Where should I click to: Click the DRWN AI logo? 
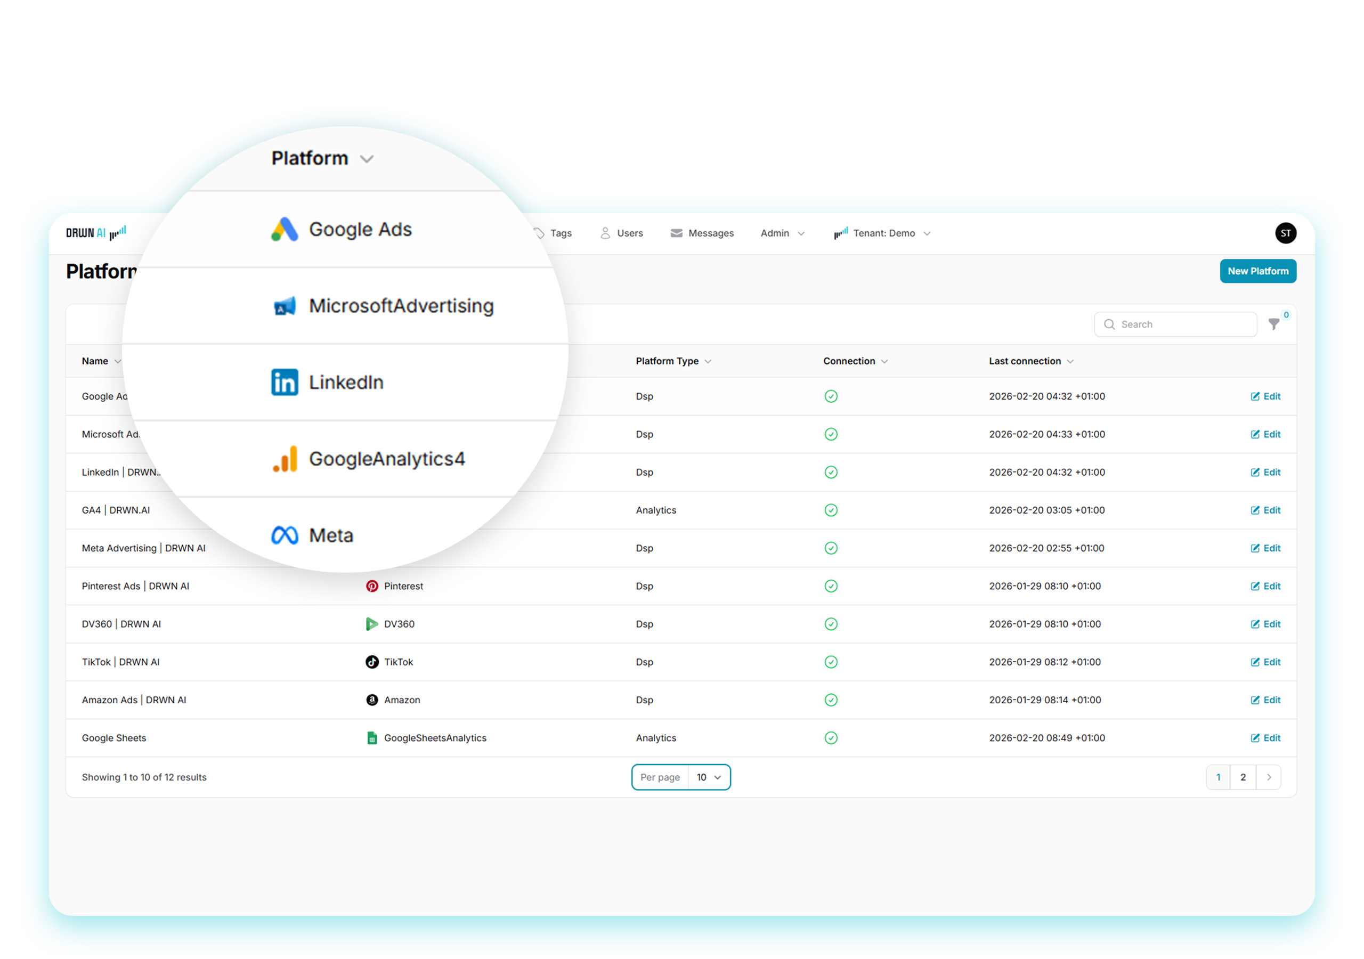pyautogui.click(x=96, y=233)
